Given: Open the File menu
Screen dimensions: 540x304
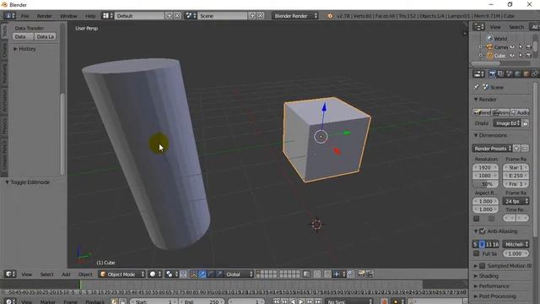Looking at the screenshot, I should pyautogui.click(x=24, y=16).
